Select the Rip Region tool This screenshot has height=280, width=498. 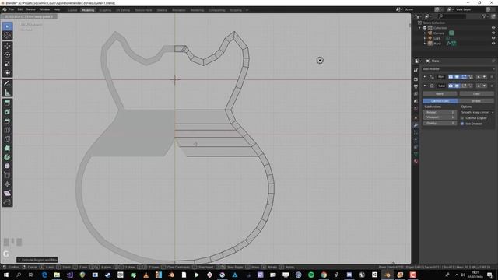pyautogui.click(x=7, y=202)
